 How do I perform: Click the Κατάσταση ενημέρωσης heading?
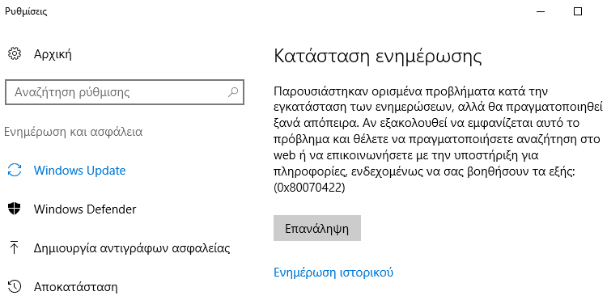click(x=378, y=56)
